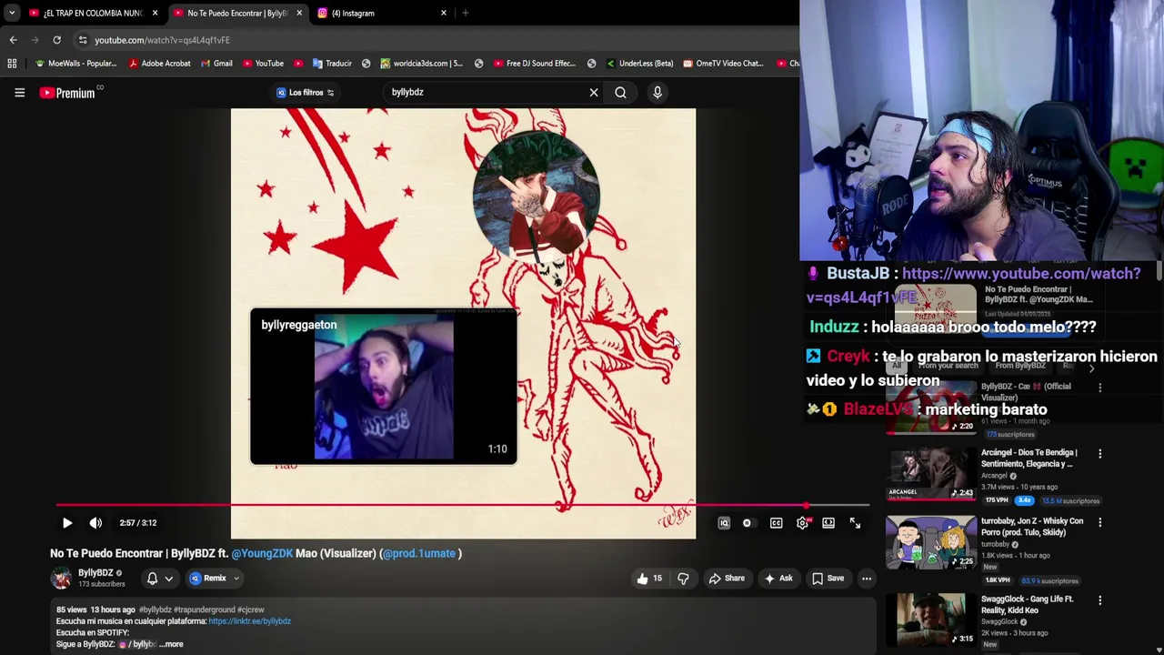Open the site info icon in address bar
The height and width of the screenshot is (655, 1164).
[83, 40]
